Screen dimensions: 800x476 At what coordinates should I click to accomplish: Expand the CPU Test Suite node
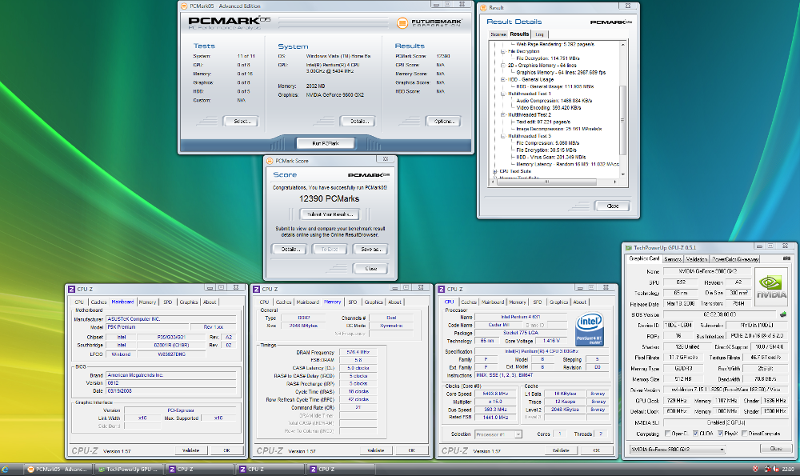pyautogui.click(x=494, y=171)
